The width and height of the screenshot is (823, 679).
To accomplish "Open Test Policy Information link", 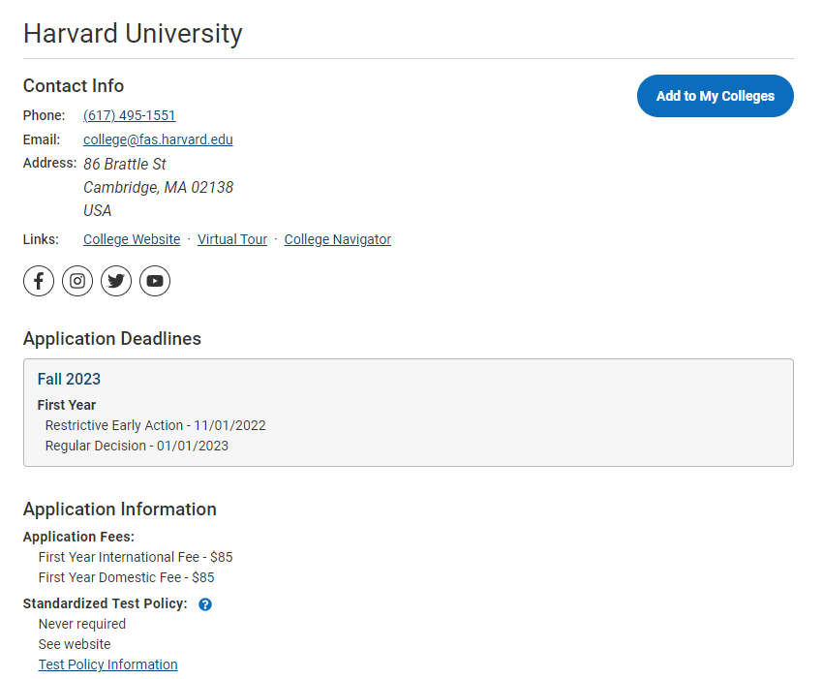I will [107, 664].
